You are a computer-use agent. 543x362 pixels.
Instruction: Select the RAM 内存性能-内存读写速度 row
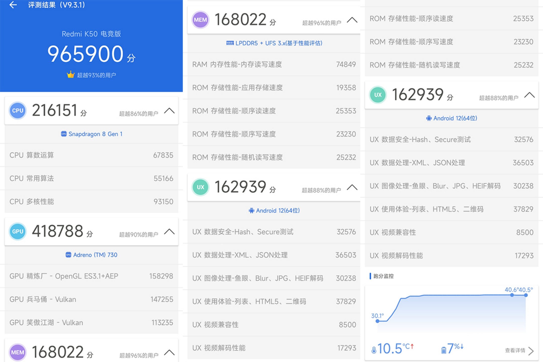coord(274,64)
